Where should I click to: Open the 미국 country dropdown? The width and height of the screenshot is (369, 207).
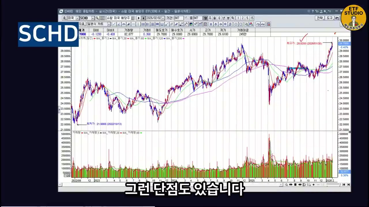78,18
